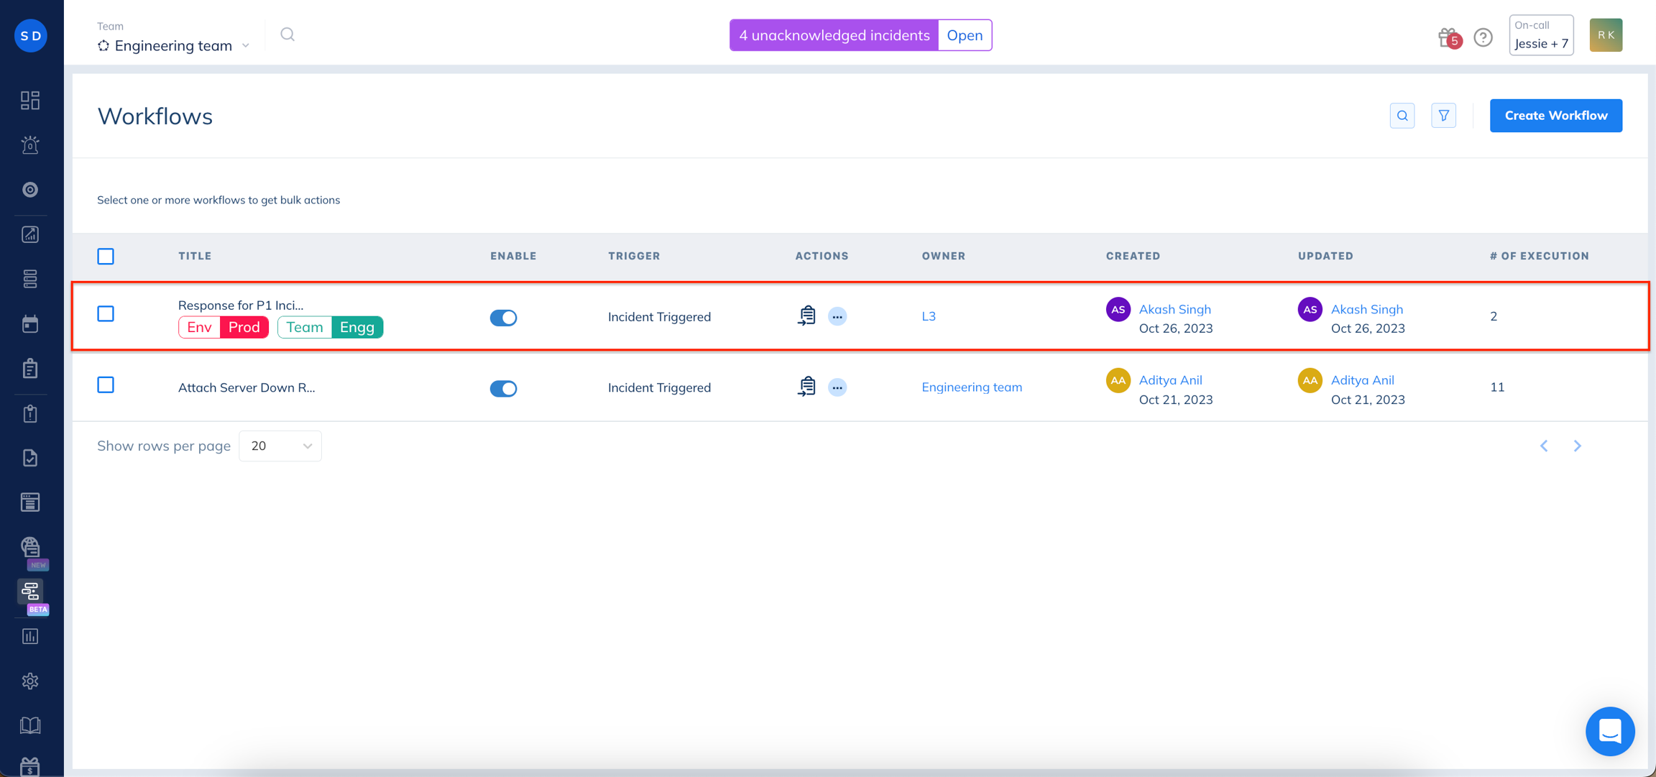Viewport: 1656px width, 777px height.
Task: Open the Engineering team owner link
Action: (x=972, y=387)
